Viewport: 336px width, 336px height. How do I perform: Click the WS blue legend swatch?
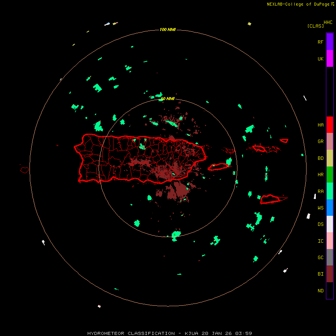(330, 208)
